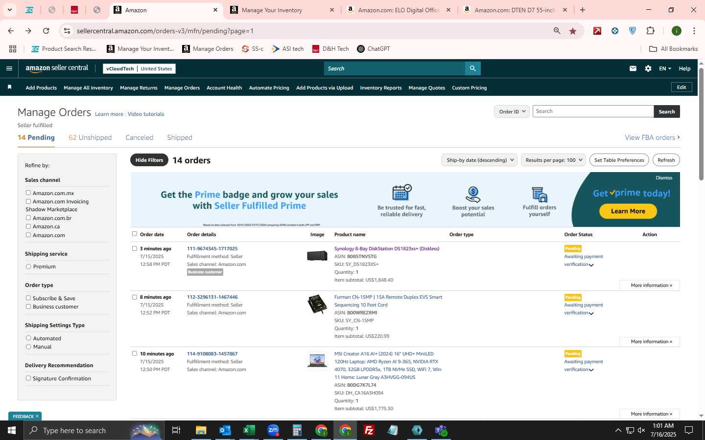Open Outlook from the taskbar
Screen dimensions: 705x440
tap(225, 430)
